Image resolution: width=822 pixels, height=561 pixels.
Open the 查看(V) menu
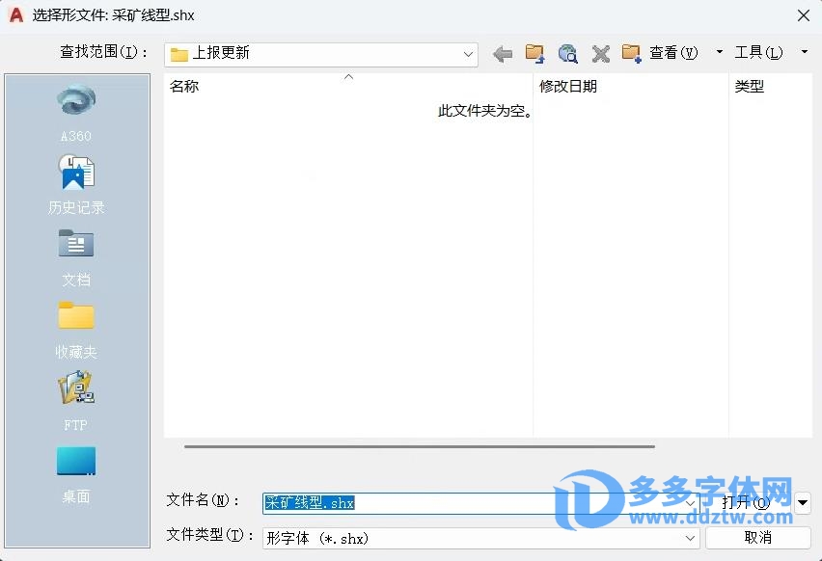pos(673,53)
